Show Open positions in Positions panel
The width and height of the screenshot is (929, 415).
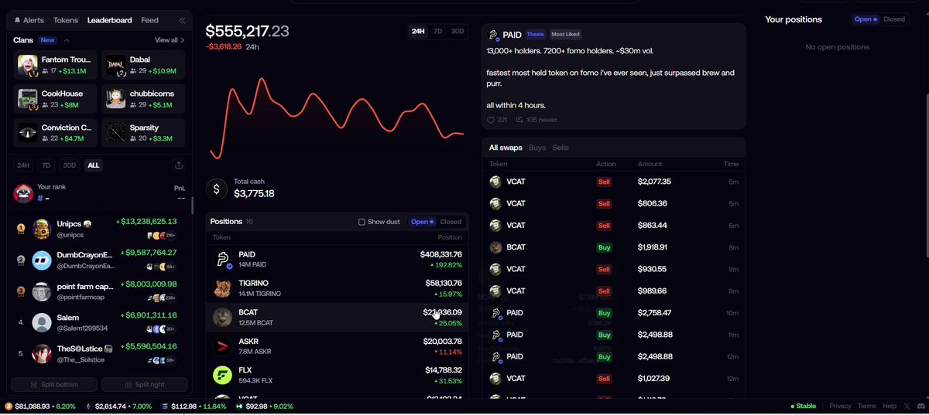(x=422, y=222)
